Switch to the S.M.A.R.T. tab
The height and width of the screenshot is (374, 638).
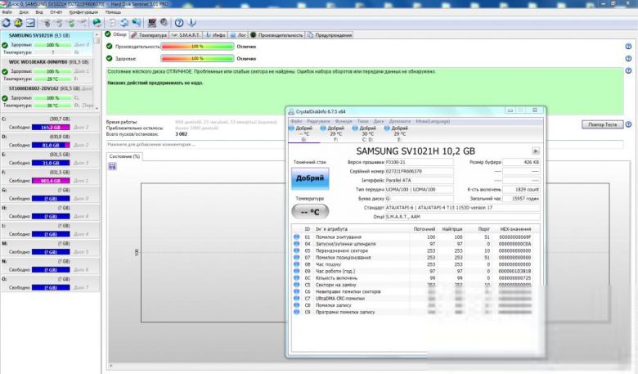[x=186, y=35]
